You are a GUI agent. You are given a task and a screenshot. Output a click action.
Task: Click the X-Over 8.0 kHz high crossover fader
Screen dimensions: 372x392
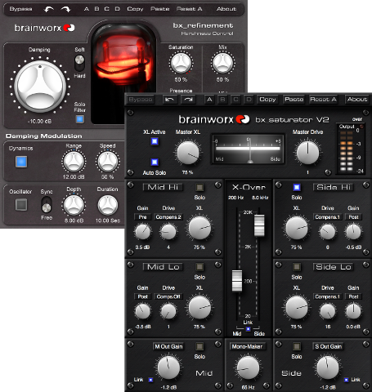coord(259,225)
